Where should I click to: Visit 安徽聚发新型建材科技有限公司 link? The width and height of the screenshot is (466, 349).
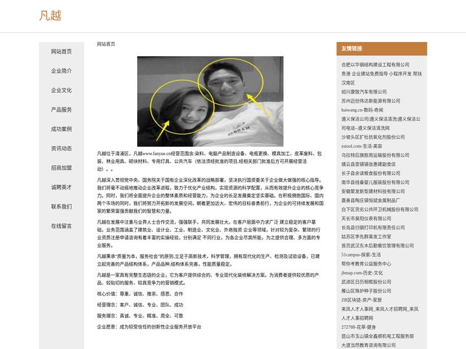click(373, 191)
